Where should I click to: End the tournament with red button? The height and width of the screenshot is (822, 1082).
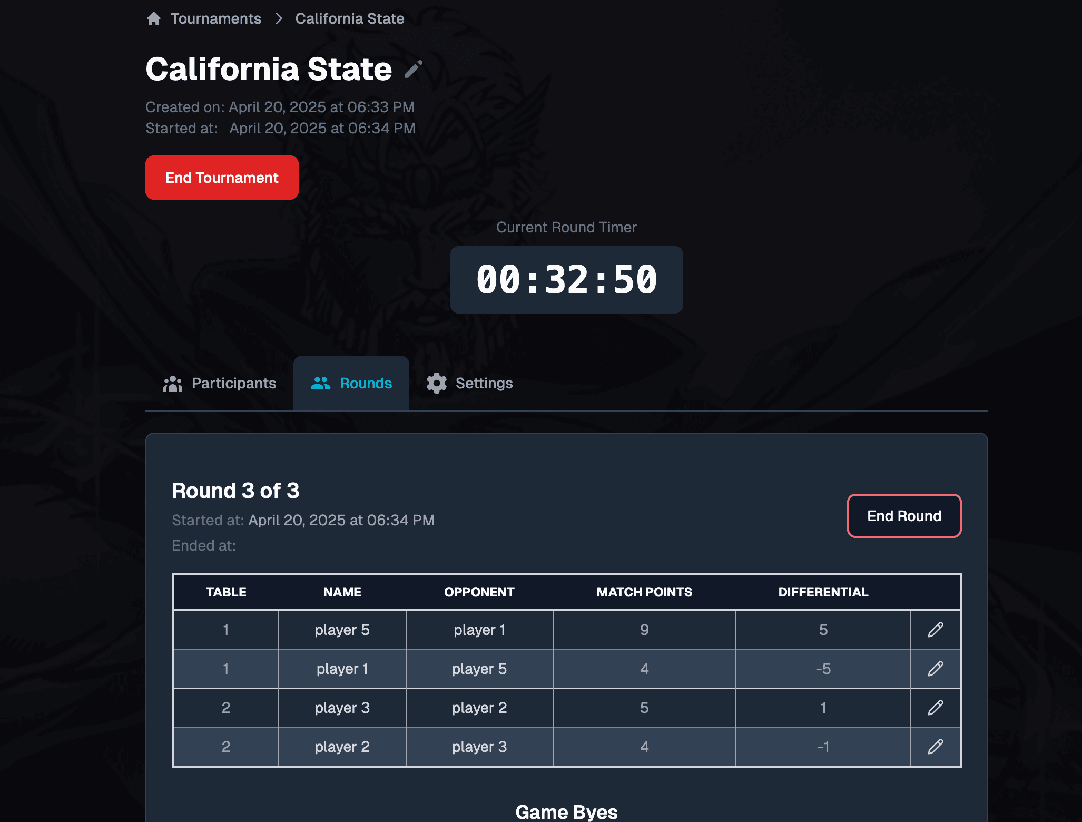coord(222,178)
